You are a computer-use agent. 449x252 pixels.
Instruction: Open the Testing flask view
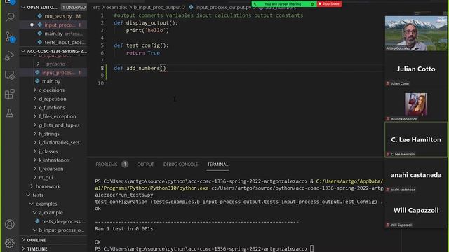point(10,113)
